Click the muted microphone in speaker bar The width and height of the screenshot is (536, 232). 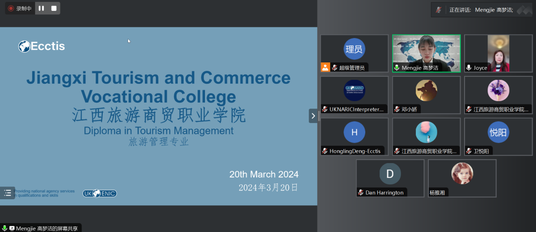click(x=438, y=10)
